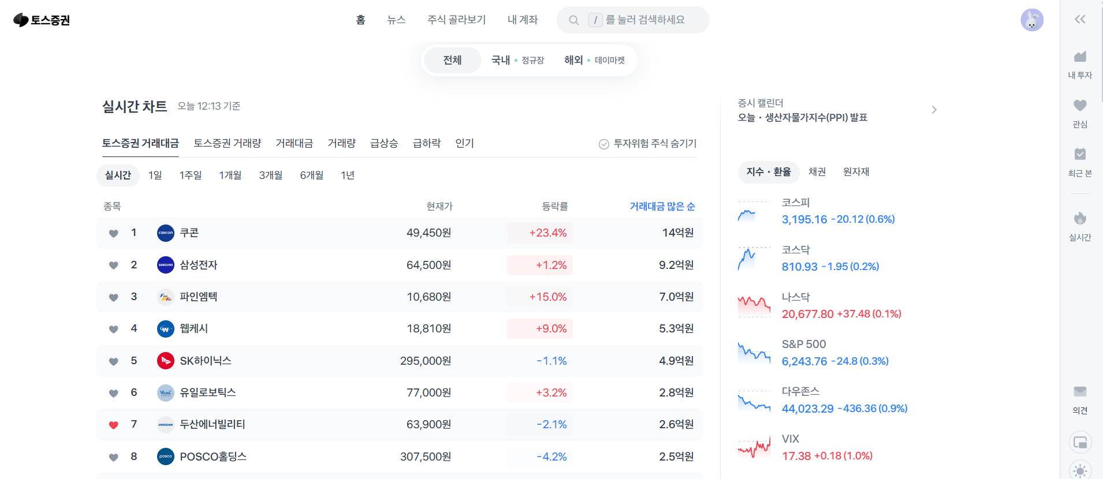Open 주식 골라보기 menu

456,20
